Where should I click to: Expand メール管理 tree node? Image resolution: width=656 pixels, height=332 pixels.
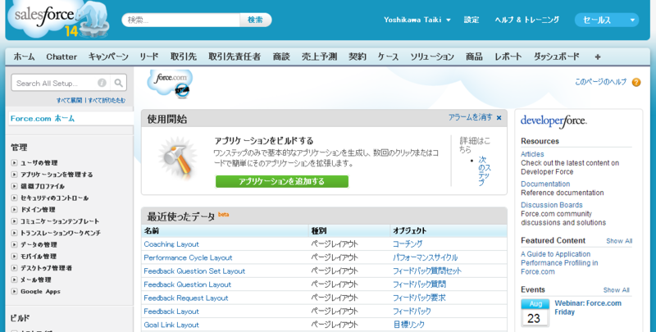click(x=14, y=280)
